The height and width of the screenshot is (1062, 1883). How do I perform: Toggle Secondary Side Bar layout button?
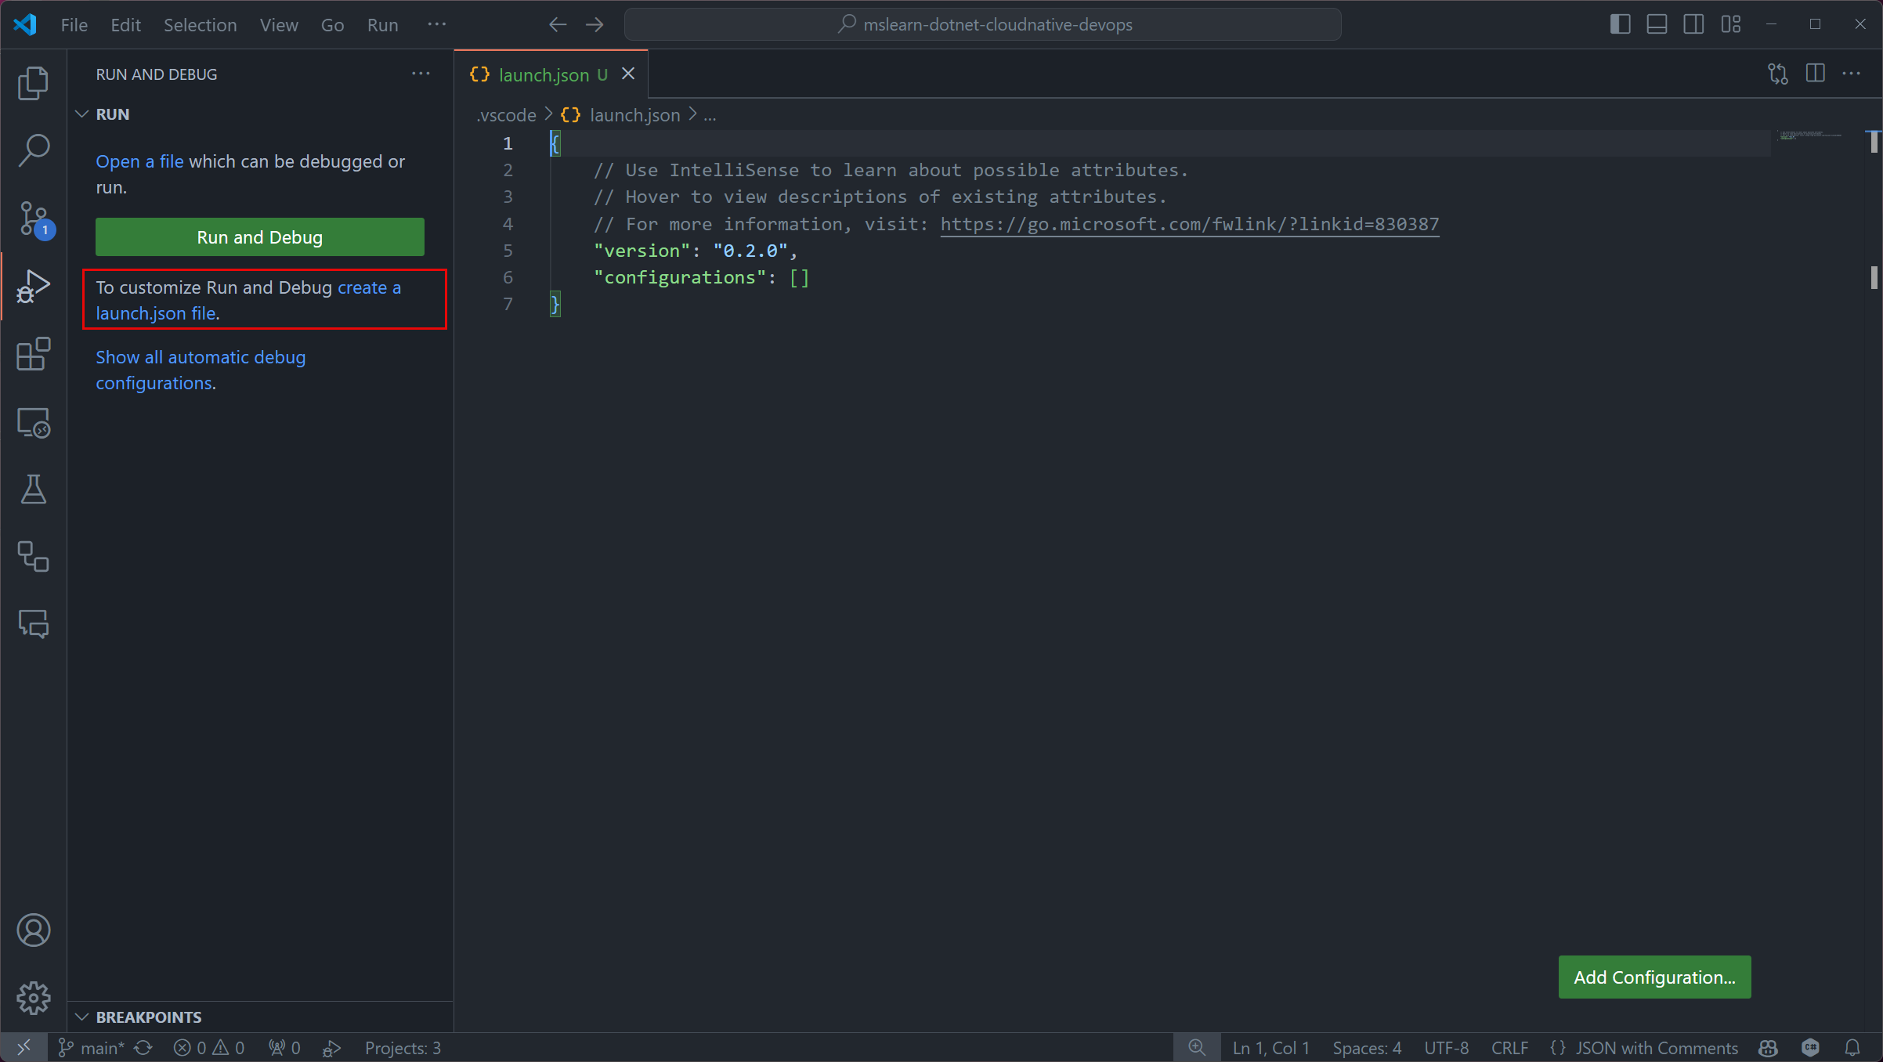1693,24
